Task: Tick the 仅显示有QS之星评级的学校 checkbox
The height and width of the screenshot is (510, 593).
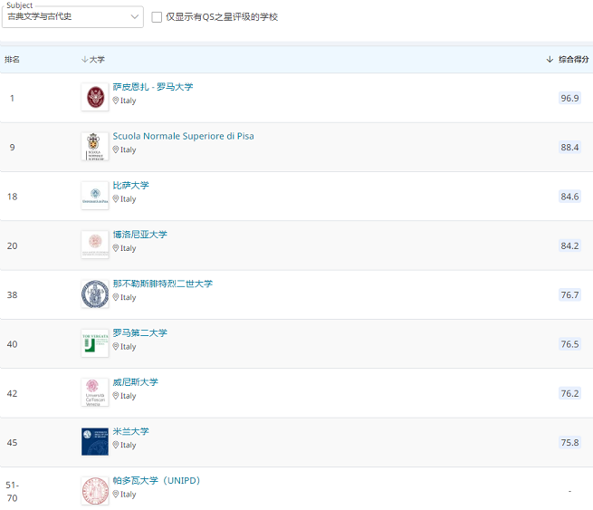Action: (157, 17)
